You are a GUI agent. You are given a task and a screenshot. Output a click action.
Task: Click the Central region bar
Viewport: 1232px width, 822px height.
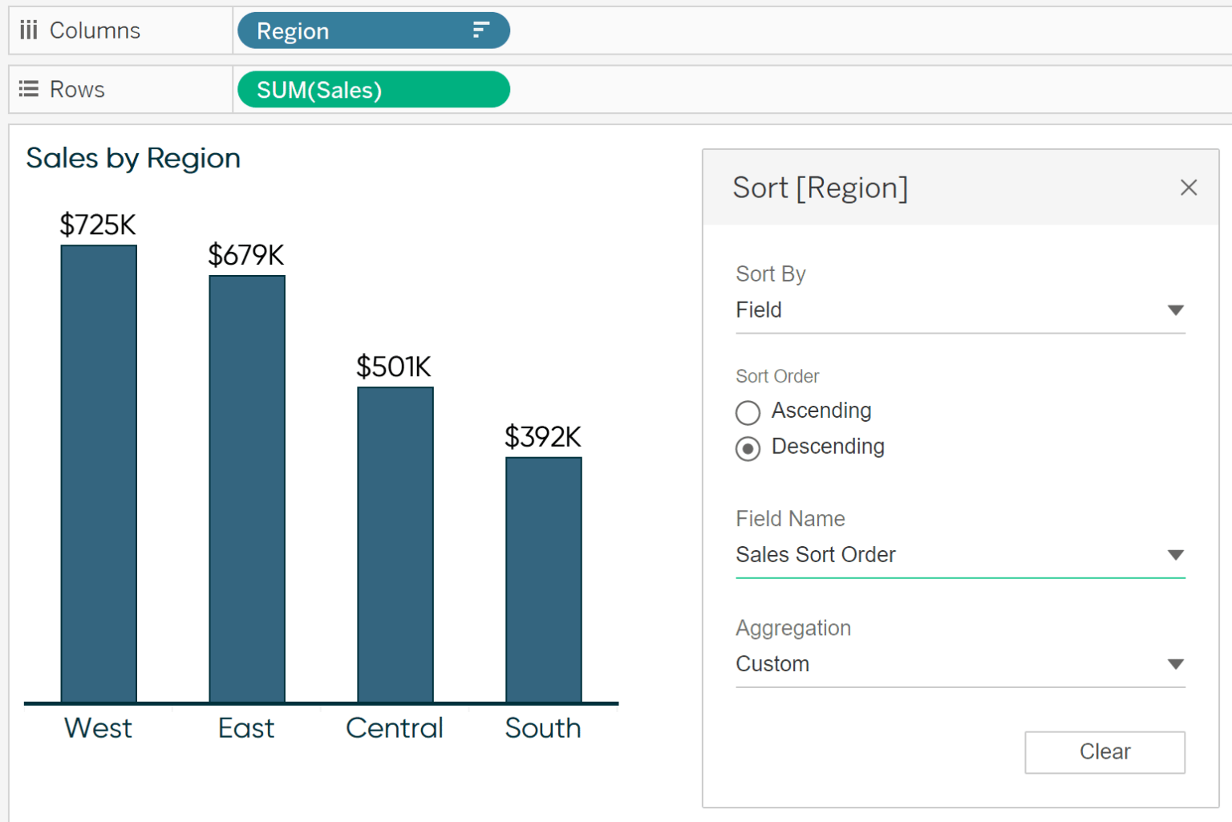[x=395, y=545]
